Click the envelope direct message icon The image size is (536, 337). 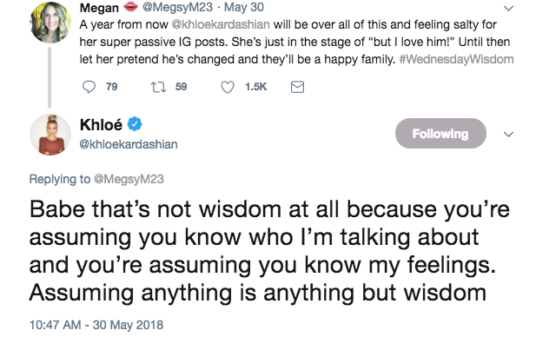click(297, 87)
